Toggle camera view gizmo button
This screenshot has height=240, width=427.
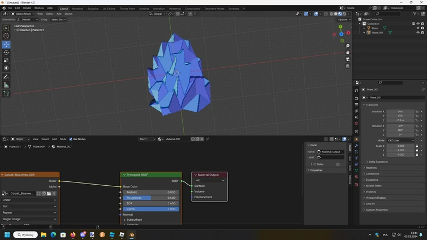347,59
